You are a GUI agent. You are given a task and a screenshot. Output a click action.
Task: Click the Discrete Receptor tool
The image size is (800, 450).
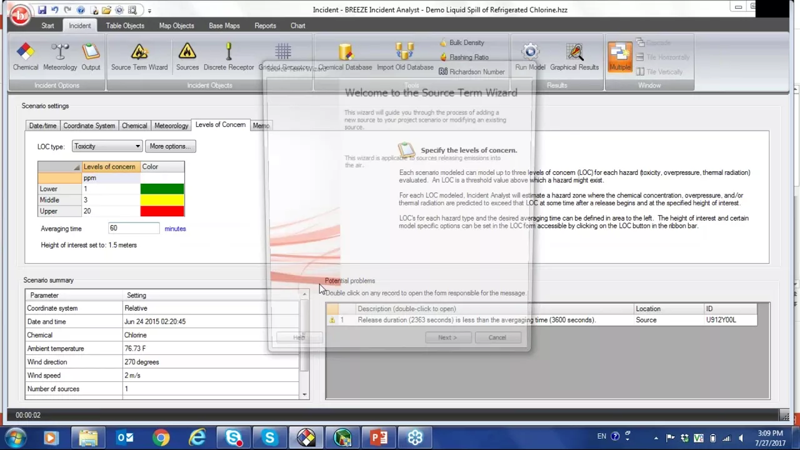coord(229,56)
